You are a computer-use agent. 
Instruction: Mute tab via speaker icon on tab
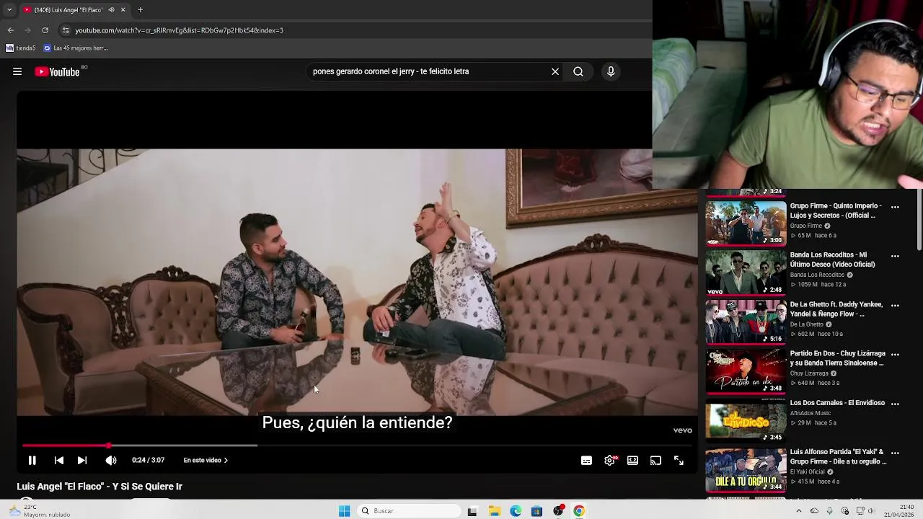[x=111, y=10]
